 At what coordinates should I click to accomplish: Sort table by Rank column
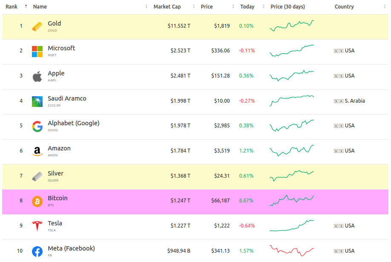11,7
